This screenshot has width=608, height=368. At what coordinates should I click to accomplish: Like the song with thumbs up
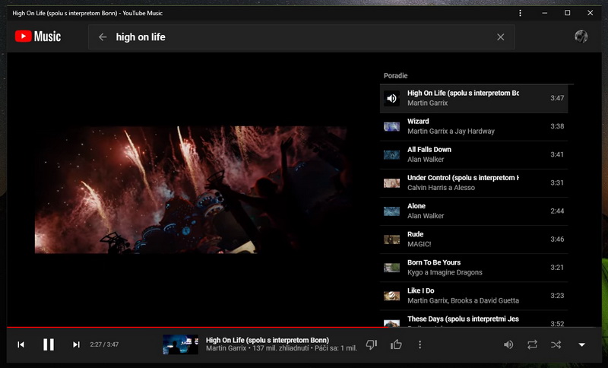pyautogui.click(x=396, y=344)
